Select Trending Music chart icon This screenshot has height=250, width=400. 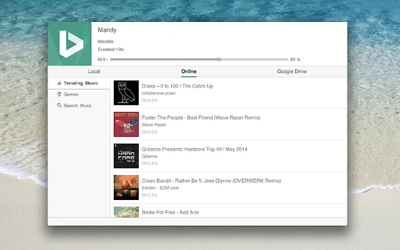click(x=59, y=83)
